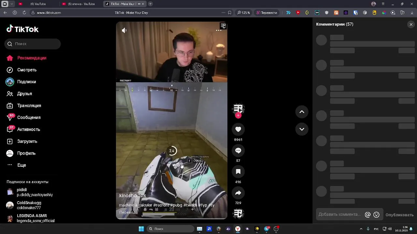Click the author avatar beside video
This screenshot has height=234, width=417.
(x=238, y=109)
